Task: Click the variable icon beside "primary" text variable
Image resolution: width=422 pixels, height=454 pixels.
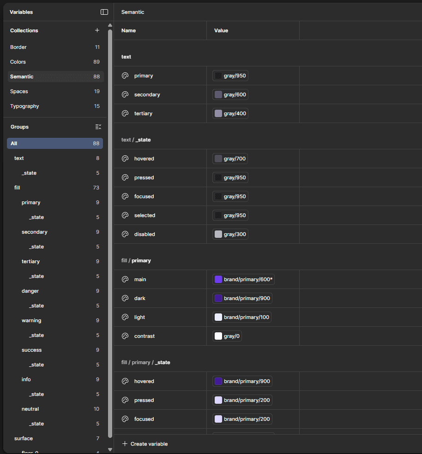Action: [x=125, y=75]
